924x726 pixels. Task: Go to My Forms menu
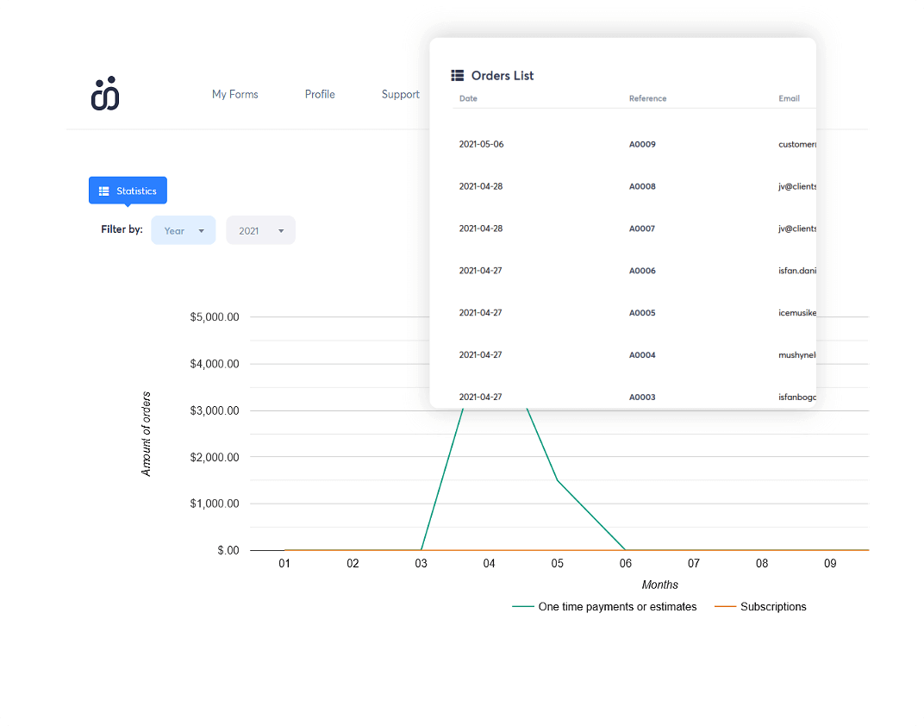pos(235,94)
